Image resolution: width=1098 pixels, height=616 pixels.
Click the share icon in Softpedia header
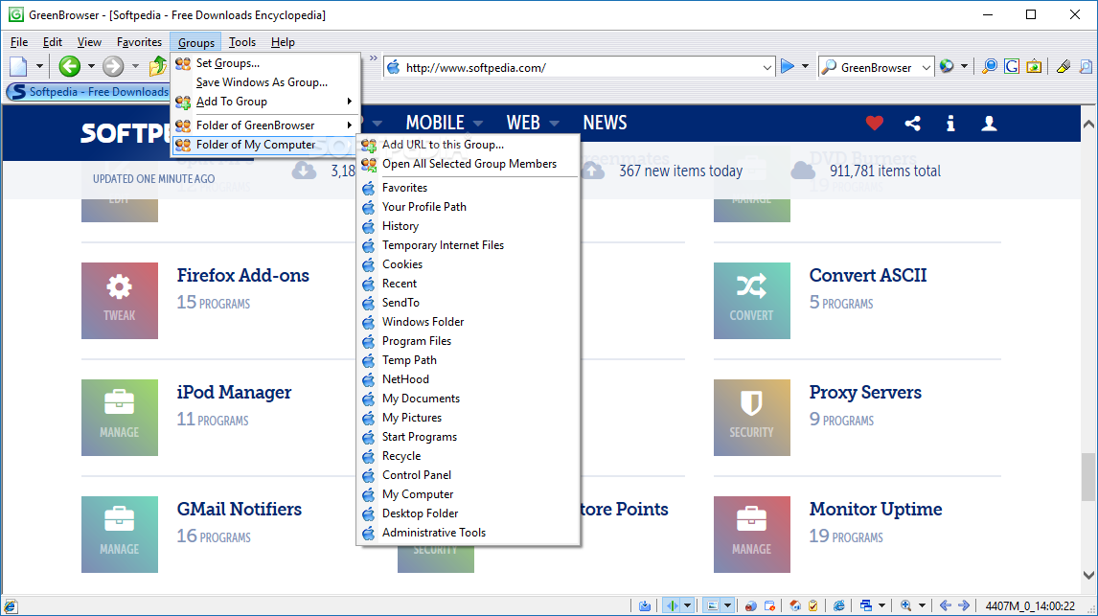point(912,124)
